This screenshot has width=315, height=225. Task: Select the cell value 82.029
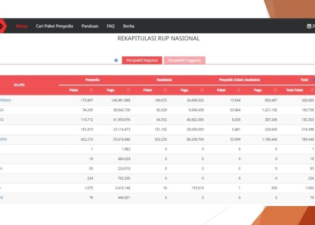click(162, 110)
